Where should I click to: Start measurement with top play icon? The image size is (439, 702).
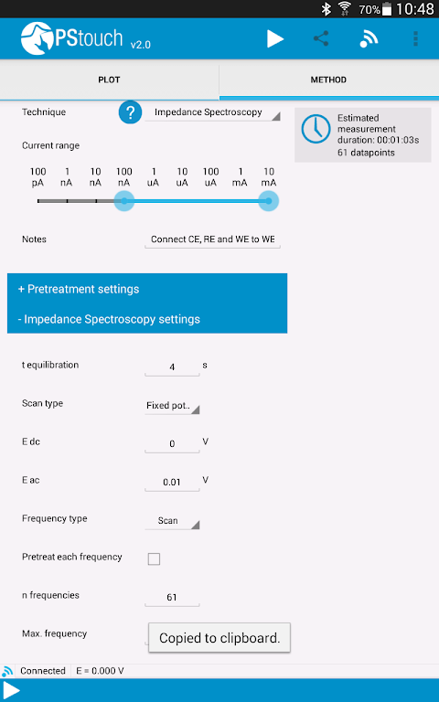(275, 39)
